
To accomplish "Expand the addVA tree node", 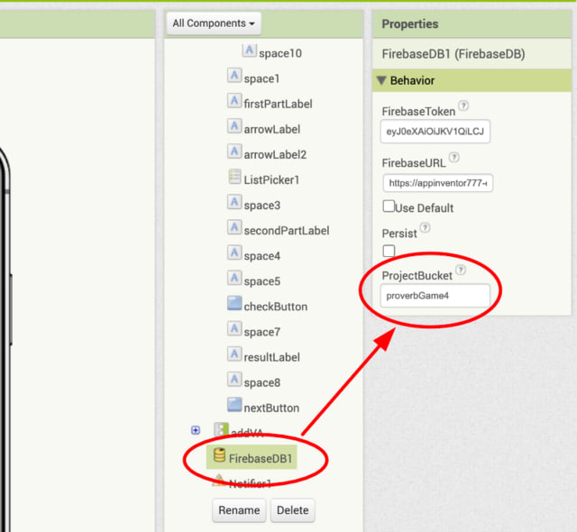I will click(196, 430).
